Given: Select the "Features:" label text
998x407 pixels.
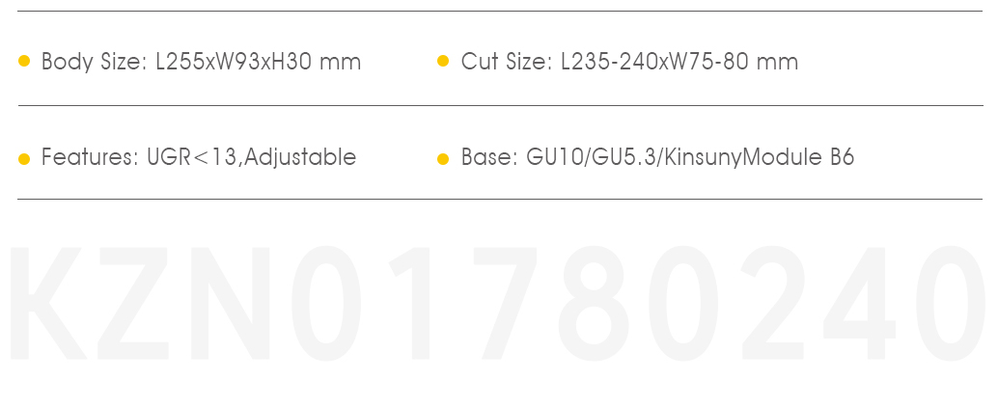Looking at the screenshot, I should 90,156.
